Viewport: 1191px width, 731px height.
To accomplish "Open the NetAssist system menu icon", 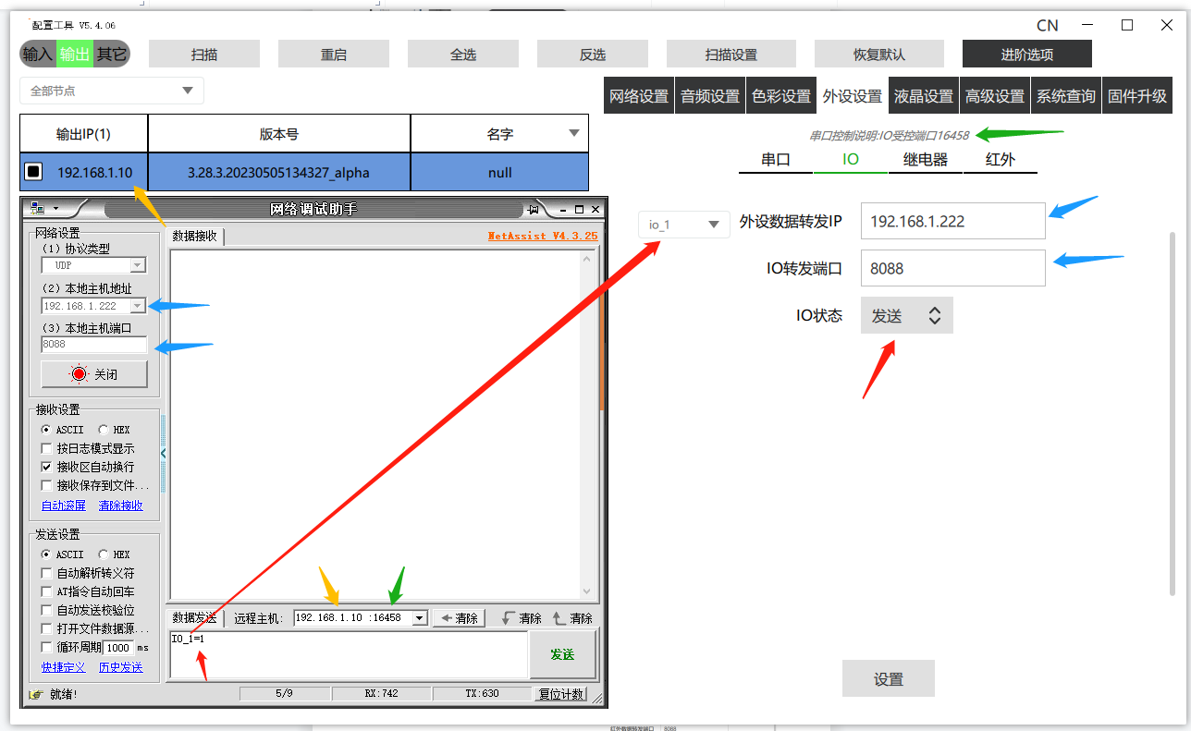I will click(38, 209).
